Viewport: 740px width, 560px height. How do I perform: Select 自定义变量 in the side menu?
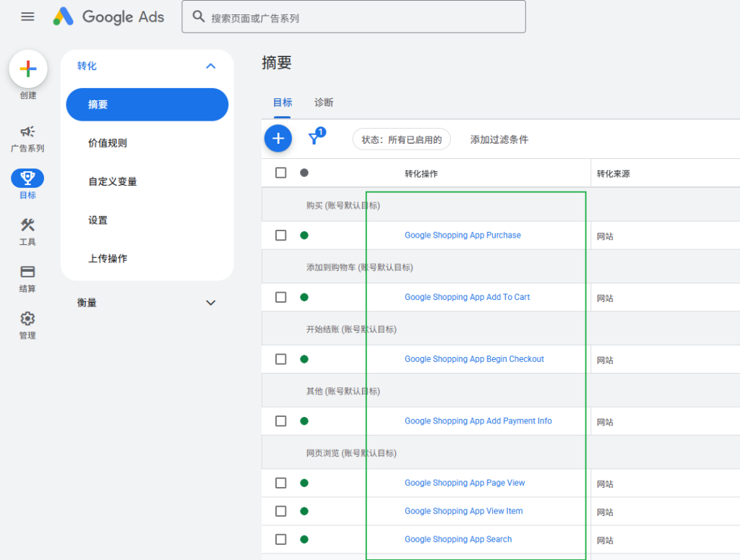(112, 181)
